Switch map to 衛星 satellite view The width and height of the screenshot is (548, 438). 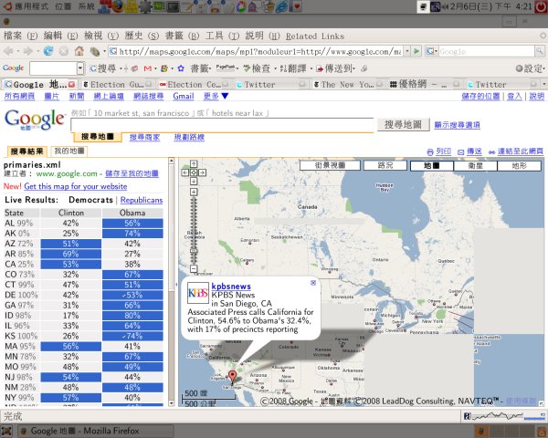[475, 165]
